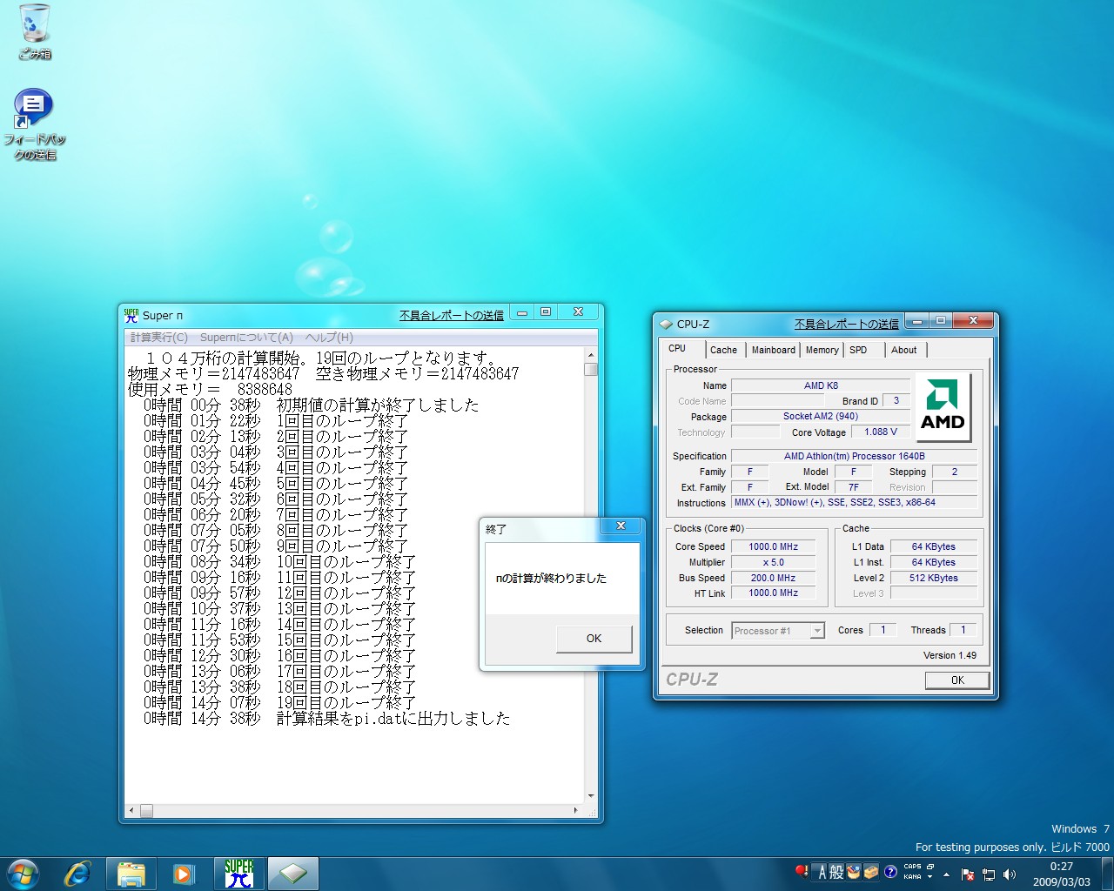Click the Name field showing AMD K8
Image resolution: width=1114 pixels, height=891 pixels.
pos(821,385)
